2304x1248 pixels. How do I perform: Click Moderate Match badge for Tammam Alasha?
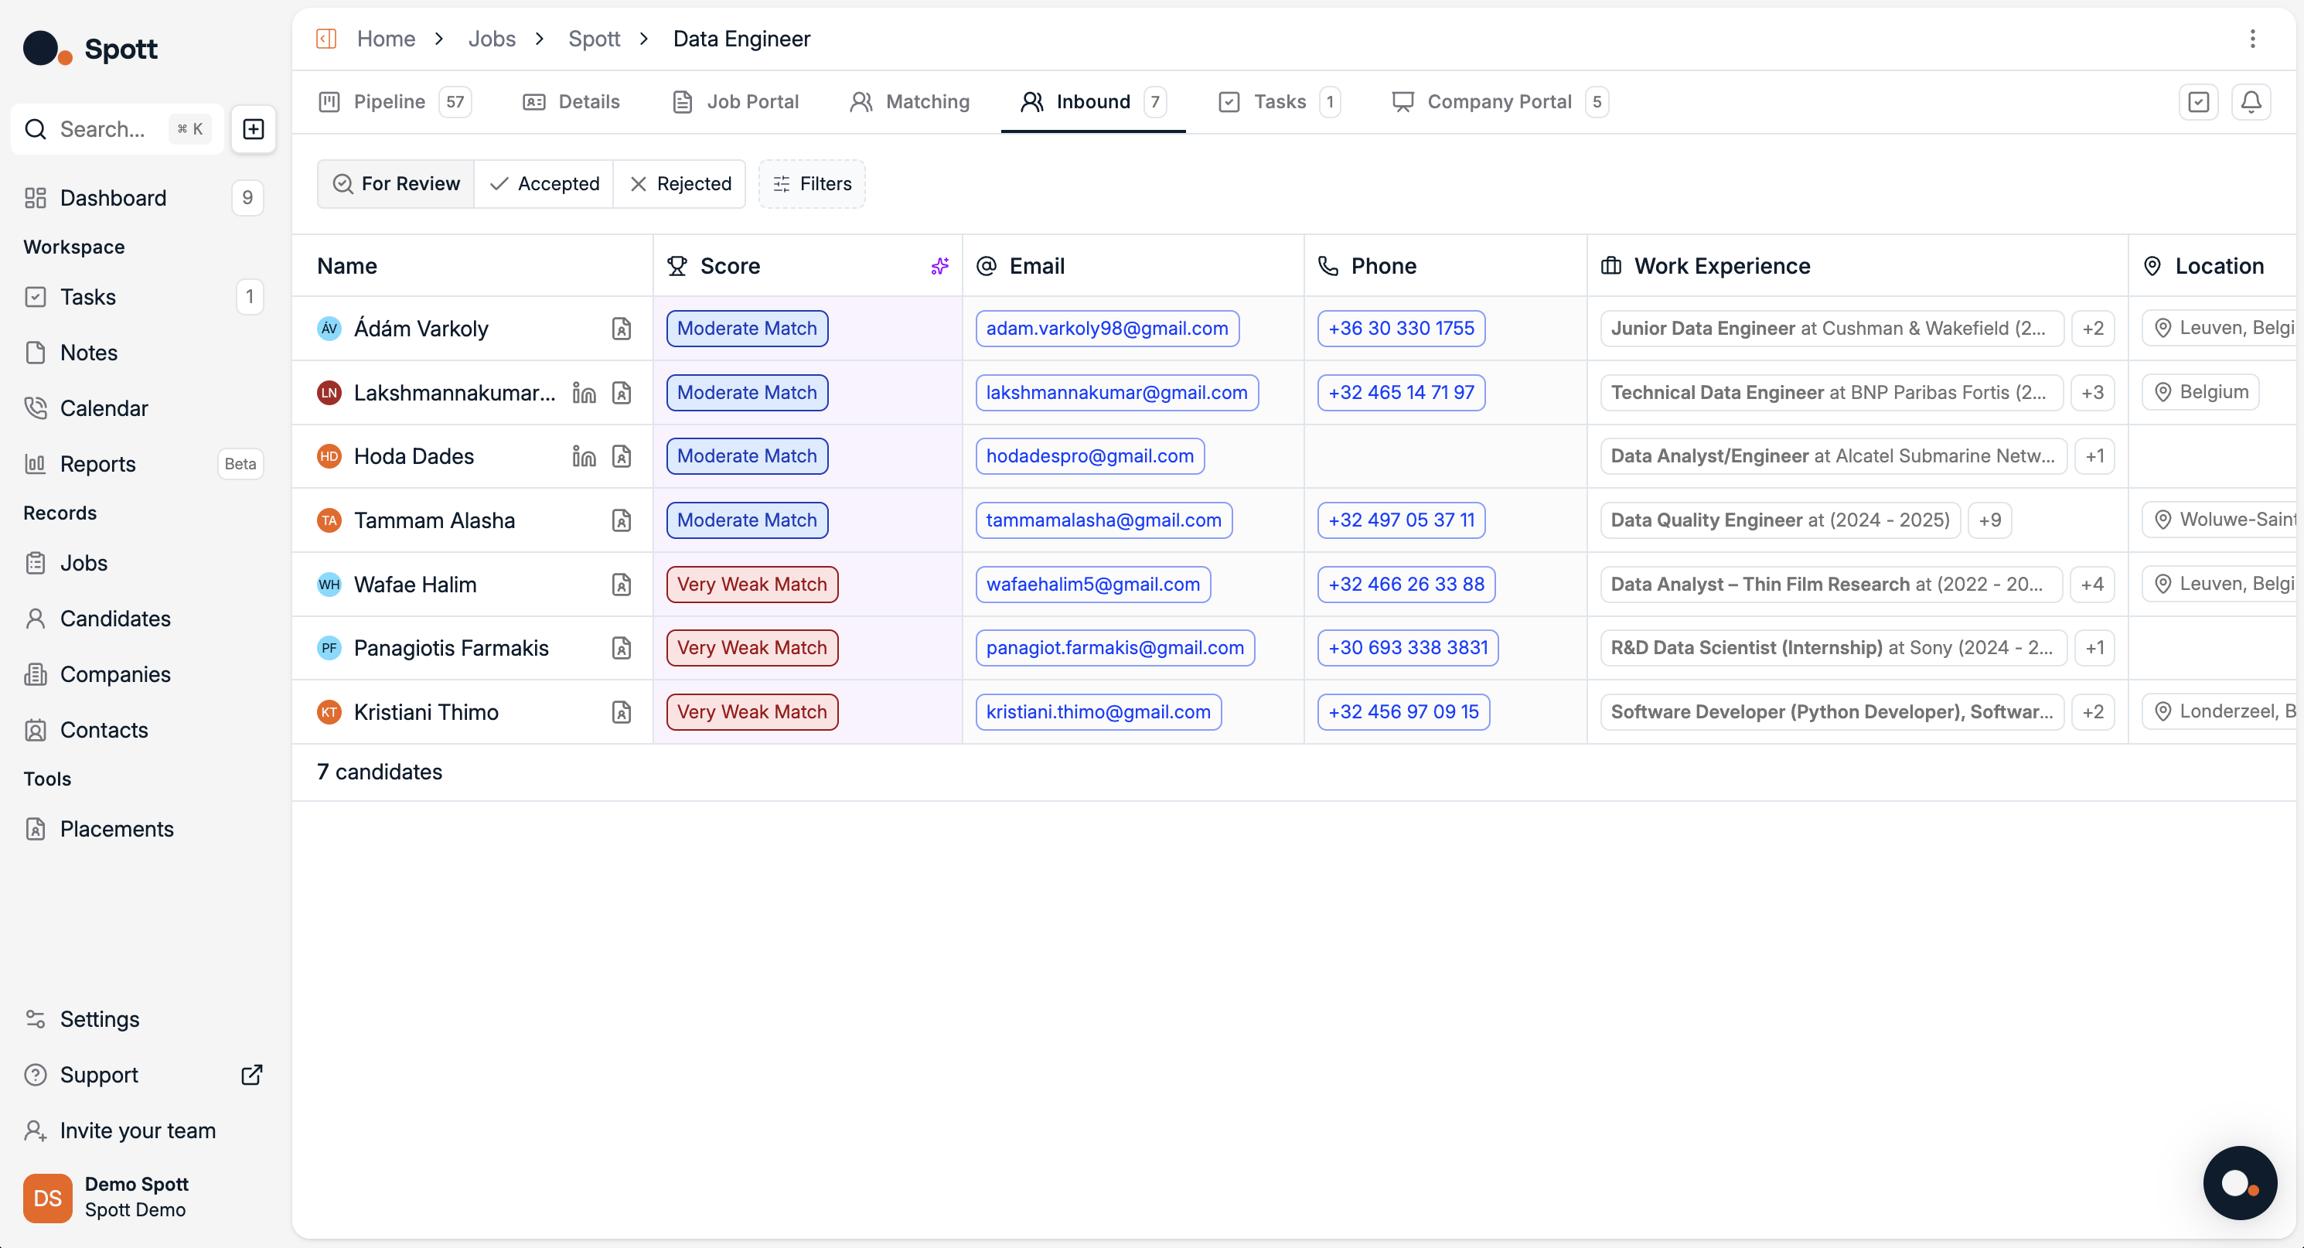coord(747,520)
